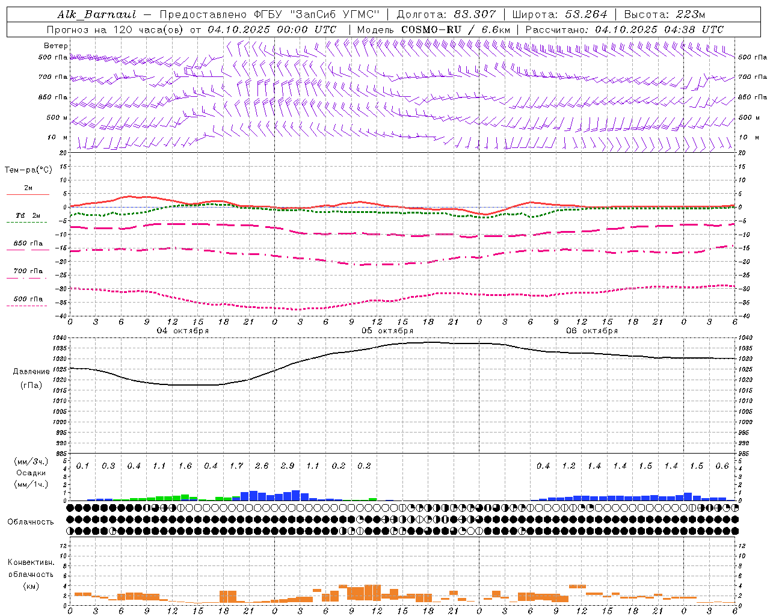770x616 pixels.
Task: Click the 3-hour precipitation value 1.7
Action: pyautogui.click(x=236, y=466)
